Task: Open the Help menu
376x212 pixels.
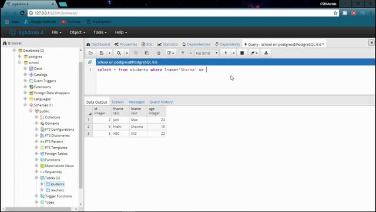Action: (x=121, y=32)
